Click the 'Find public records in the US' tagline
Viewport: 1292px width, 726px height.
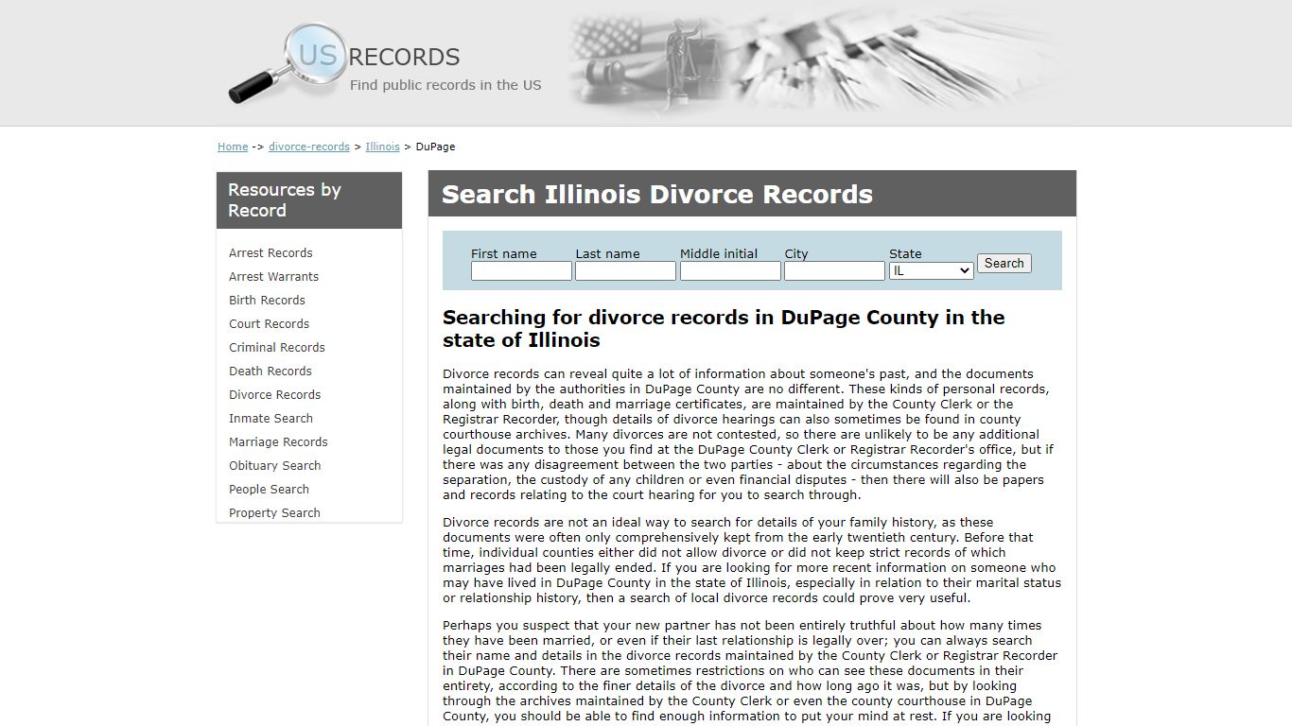[445, 85]
